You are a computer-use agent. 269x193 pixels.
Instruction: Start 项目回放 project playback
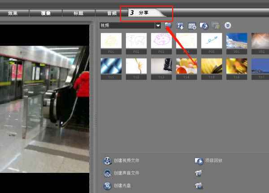[208, 161]
